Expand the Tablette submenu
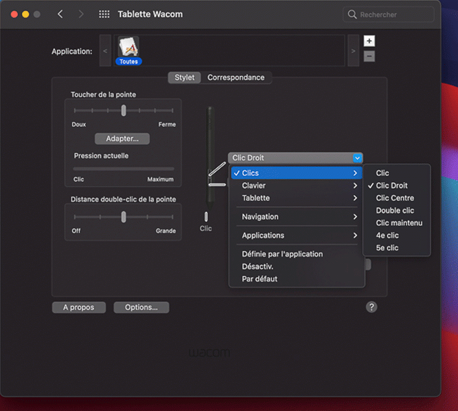This screenshot has width=458, height=411. (297, 198)
